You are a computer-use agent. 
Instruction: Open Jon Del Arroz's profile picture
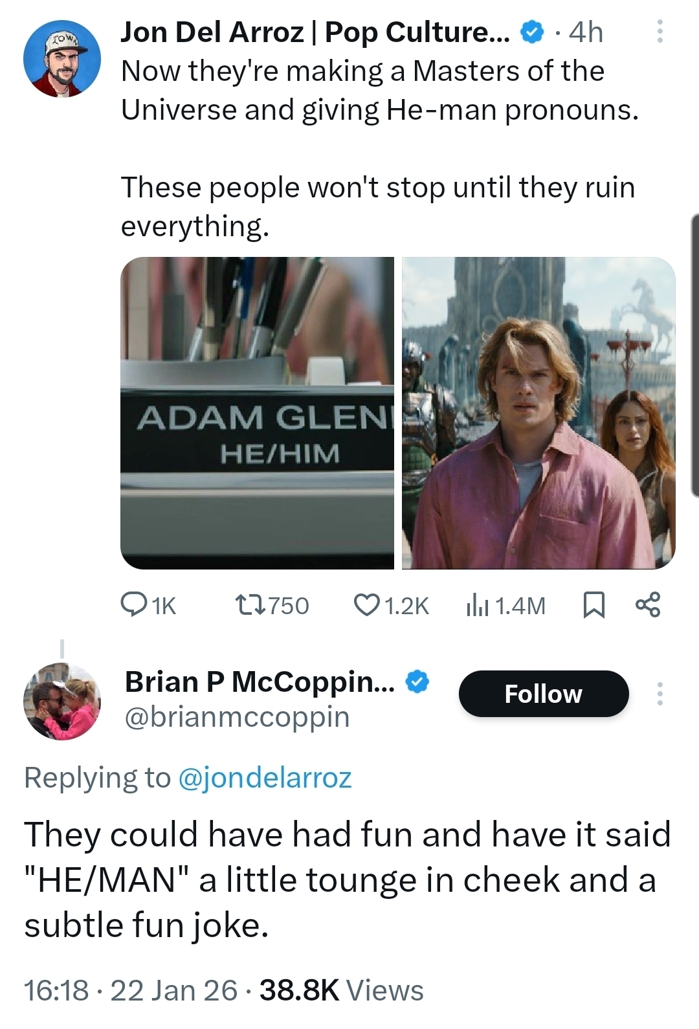pyautogui.click(x=62, y=59)
